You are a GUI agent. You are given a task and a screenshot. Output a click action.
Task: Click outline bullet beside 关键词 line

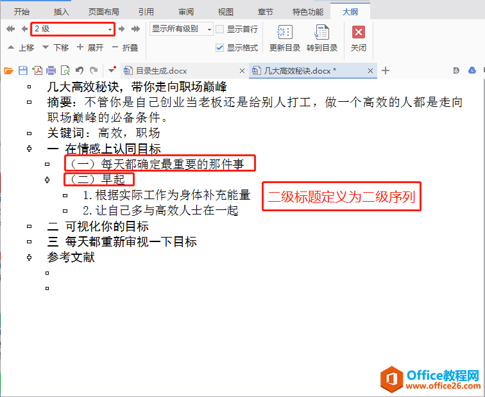pos(29,133)
